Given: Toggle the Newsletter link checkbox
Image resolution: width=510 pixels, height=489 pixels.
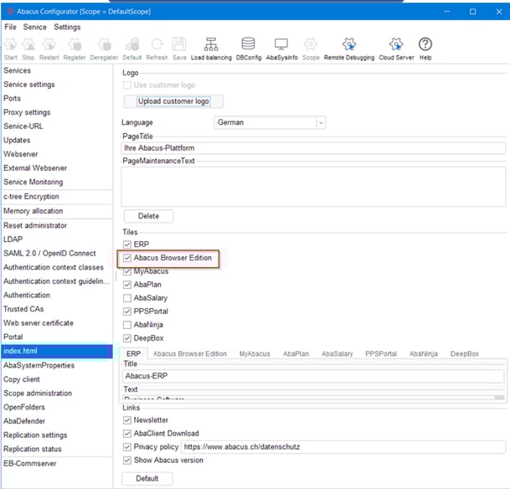Looking at the screenshot, I should tap(127, 420).
